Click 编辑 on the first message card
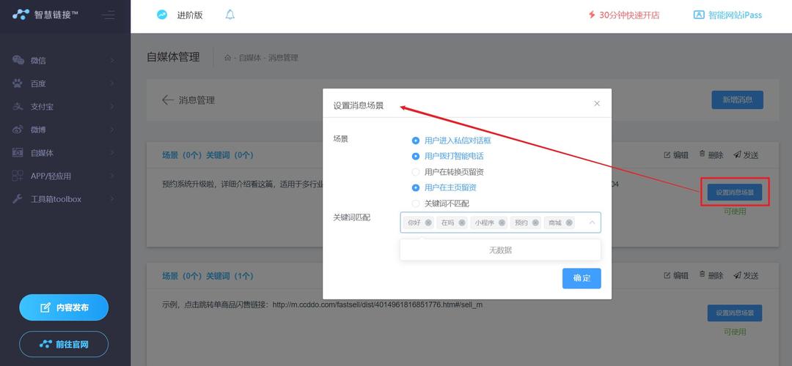The image size is (792, 366). (x=676, y=155)
